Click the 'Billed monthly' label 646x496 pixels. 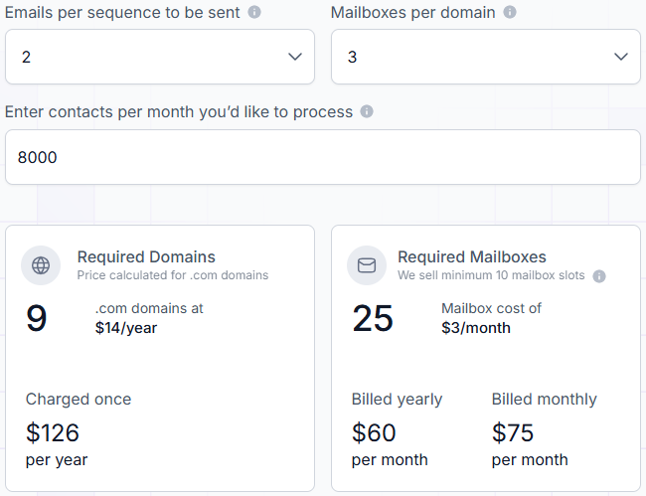click(x=545, y=400)
